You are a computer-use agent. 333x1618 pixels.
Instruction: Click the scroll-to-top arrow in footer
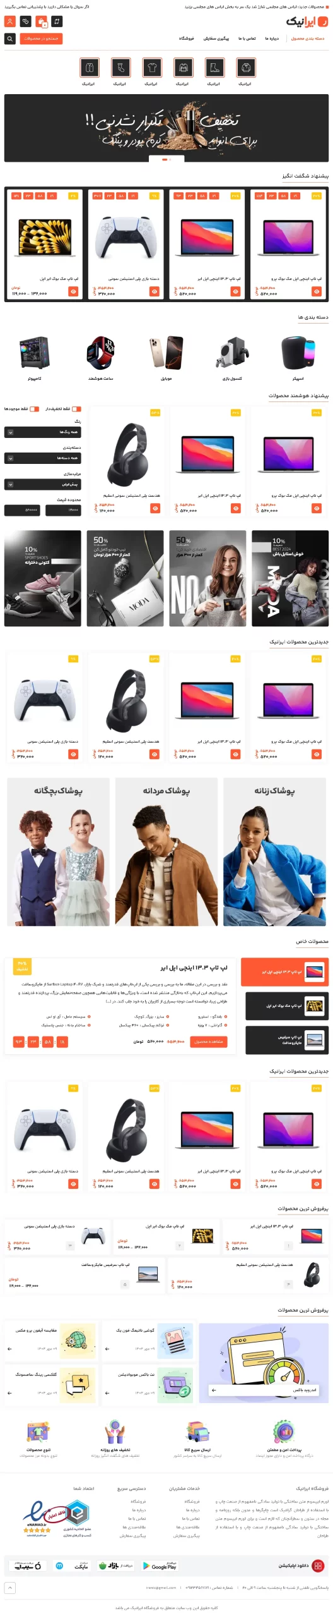coord(9,1588)
